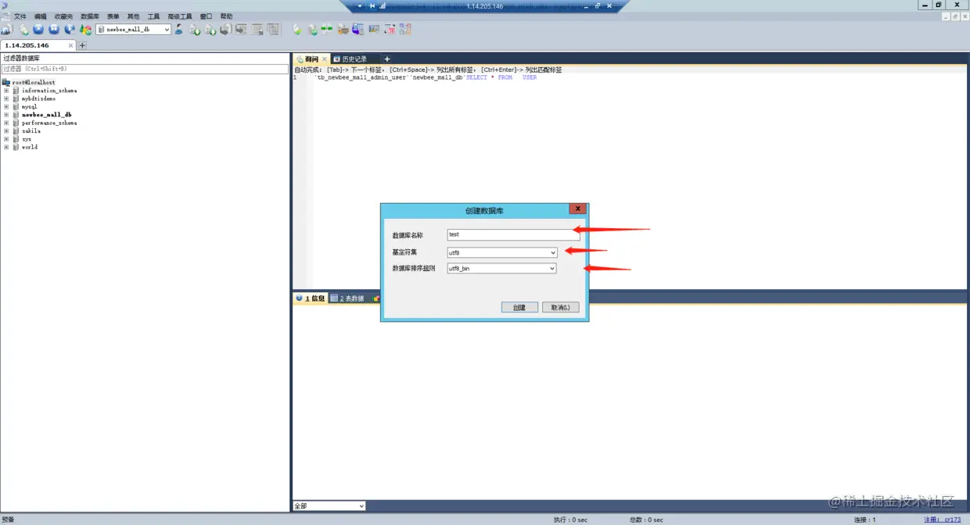Screen dimensions: 970x525
Task: Click the database synchronization green arrows icon
Action: click(x=326, y=29)
